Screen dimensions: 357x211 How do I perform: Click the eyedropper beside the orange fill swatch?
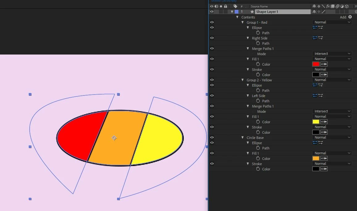[324, 158]
